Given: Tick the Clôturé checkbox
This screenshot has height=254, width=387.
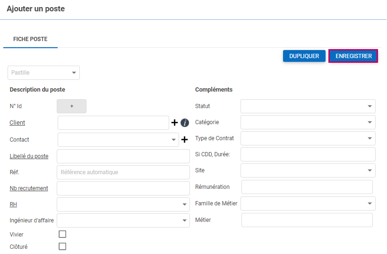Looking at the screenshot, I should (62, 246).
